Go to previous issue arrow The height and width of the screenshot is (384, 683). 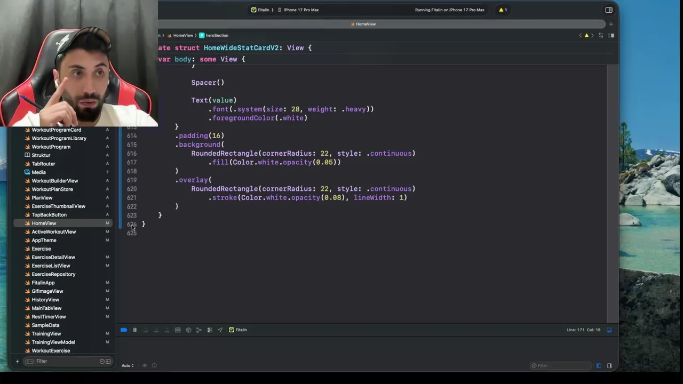[581, 35]
